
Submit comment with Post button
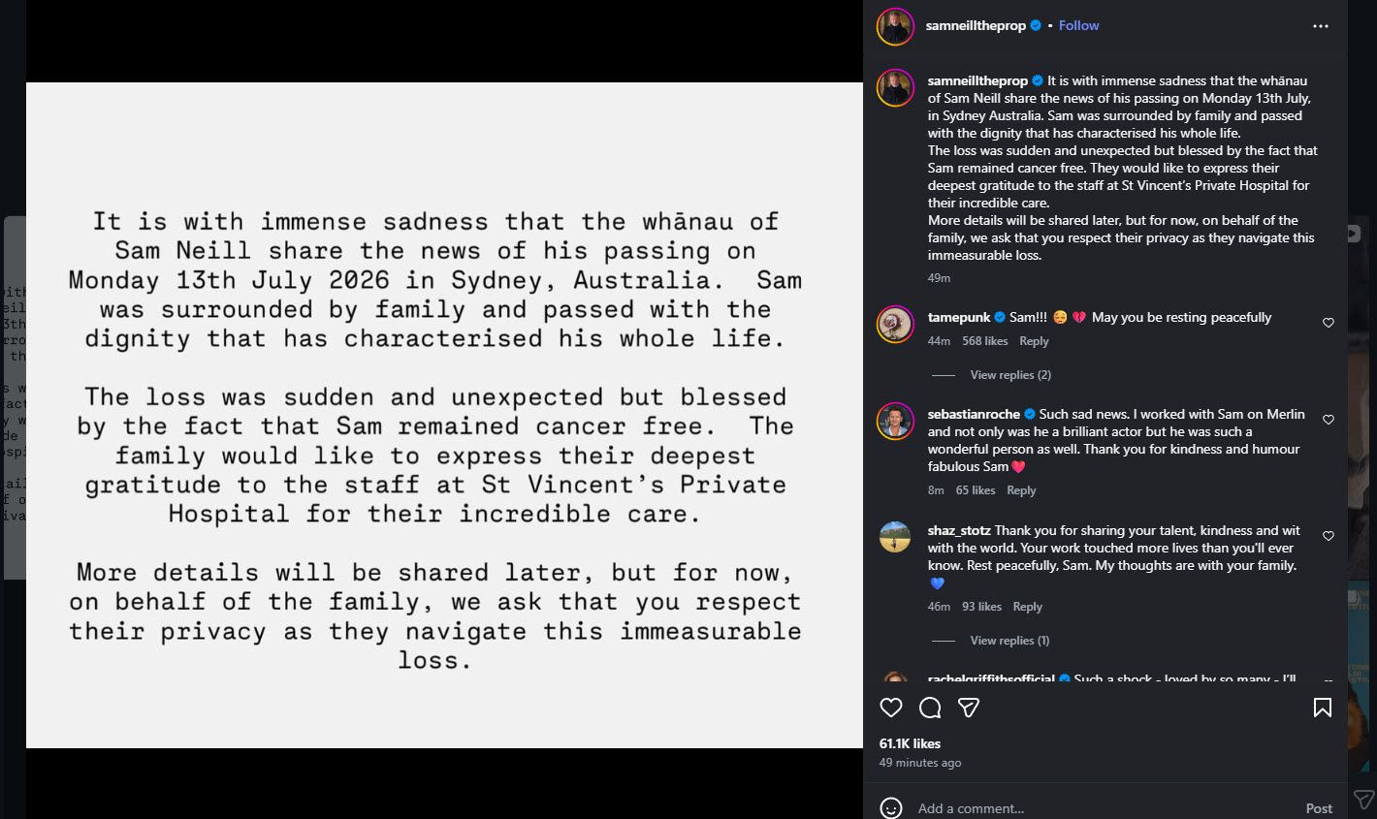click(1319, 808)
